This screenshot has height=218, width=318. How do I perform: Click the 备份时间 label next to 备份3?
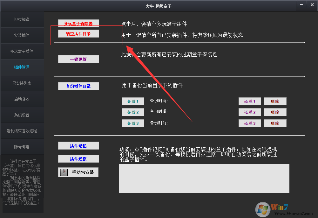tap(159, 123)
